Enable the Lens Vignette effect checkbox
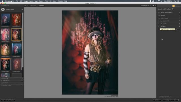Image resolution: width=181 pixels, height=102 pixels. pos(160,21)
